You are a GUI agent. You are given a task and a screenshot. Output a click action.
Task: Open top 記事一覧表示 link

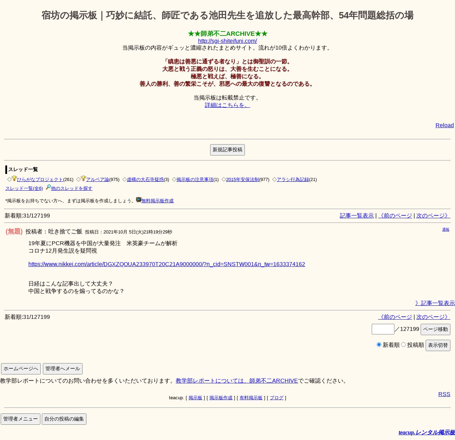pyautogui.click(x=356, y=216)
